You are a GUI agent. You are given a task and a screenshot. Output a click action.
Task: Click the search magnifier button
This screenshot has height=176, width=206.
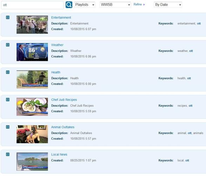tap(69, 5)
